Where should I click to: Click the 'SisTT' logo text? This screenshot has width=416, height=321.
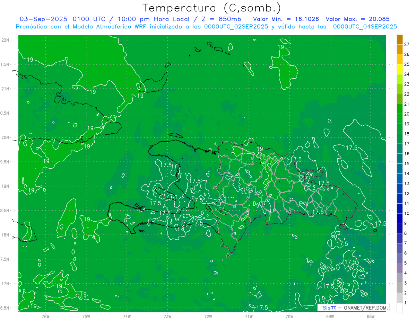pyautogui.click(x=329, y=307)
